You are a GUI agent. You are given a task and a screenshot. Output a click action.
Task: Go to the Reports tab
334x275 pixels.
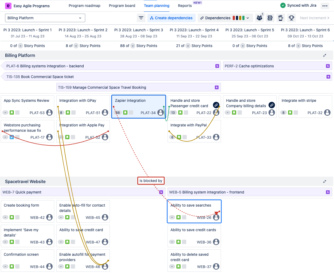click(185, 6)
